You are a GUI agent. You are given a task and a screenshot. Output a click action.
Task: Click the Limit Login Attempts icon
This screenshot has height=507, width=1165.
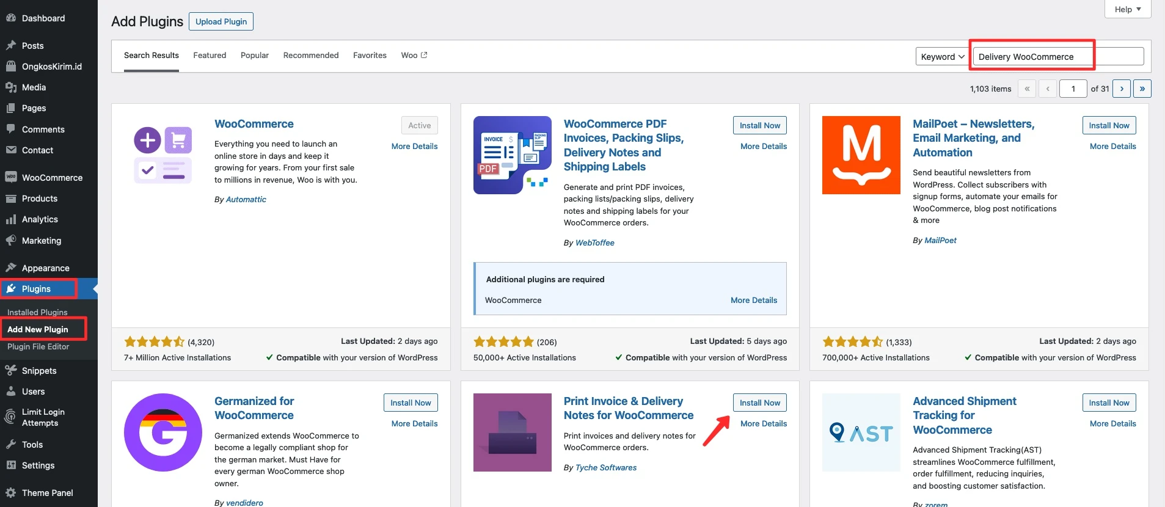pos(10,417)
